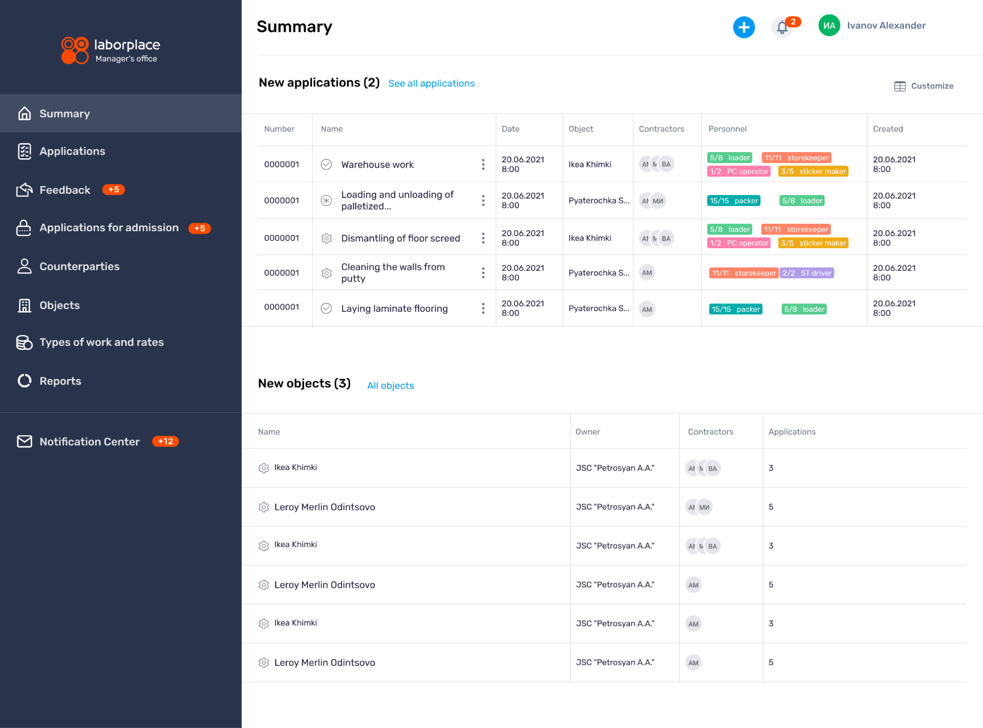The height and width of the screenshot is (728, 983).
Task: Toggle the check circle for Warehouse work
Action: pos(326,164)
